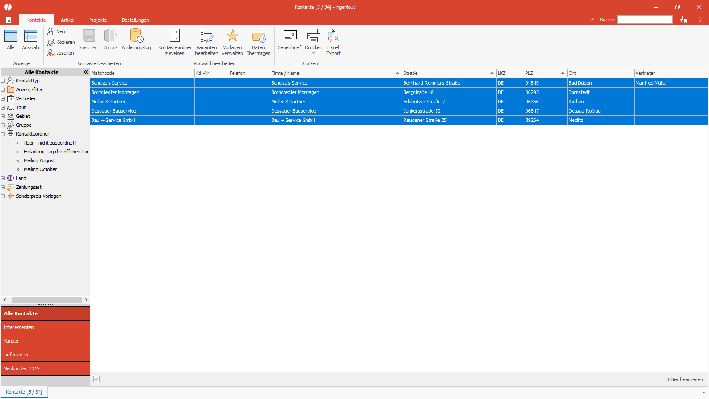Open the Drucken dropdown arrow
Image resolution: width=709 pixels, height=399 pixels.
314,53
